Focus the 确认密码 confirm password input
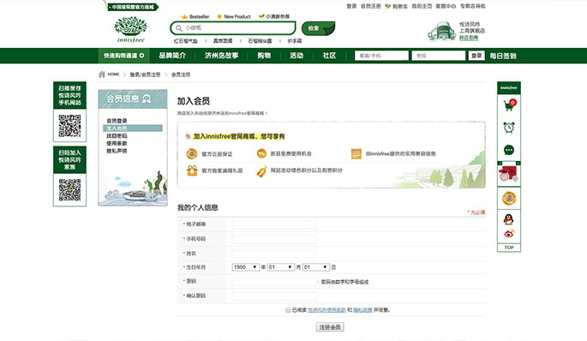The width and height of the screenshot is (587, 341). 273,296
